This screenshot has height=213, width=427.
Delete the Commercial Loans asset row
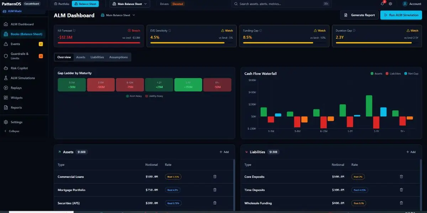(x=215, y=176)
